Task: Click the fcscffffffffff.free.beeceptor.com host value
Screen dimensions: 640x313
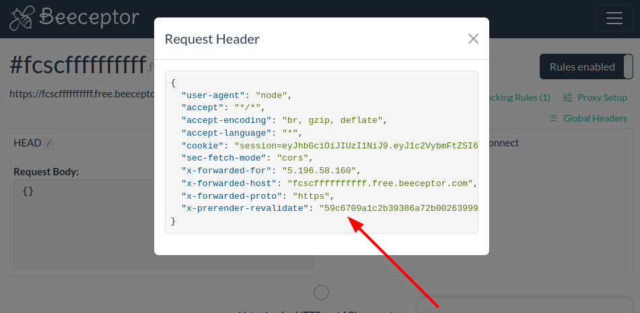Action: pos(380,183)
